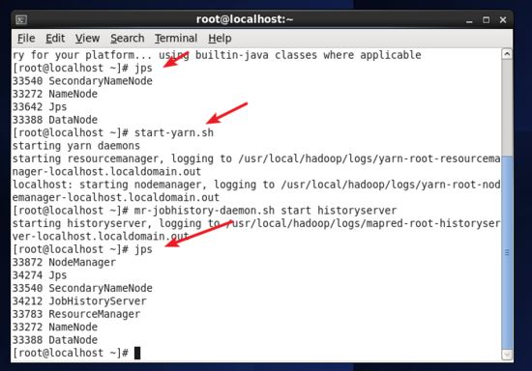Minimize the root@localhost terminal window
Image resolution: width=532 pixels, height=371 pixels.
(469, 20)
